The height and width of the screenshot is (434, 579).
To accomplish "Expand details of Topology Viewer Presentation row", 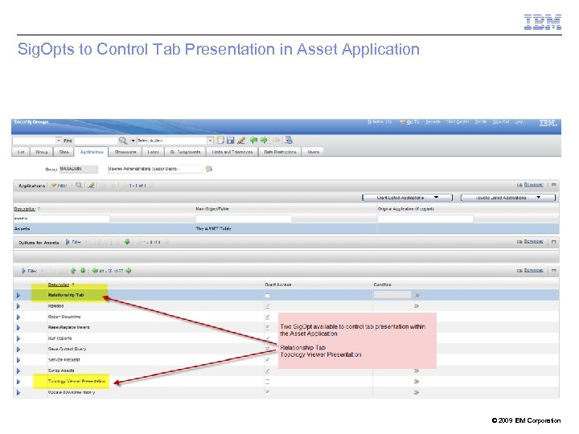I will coord(18,382).
